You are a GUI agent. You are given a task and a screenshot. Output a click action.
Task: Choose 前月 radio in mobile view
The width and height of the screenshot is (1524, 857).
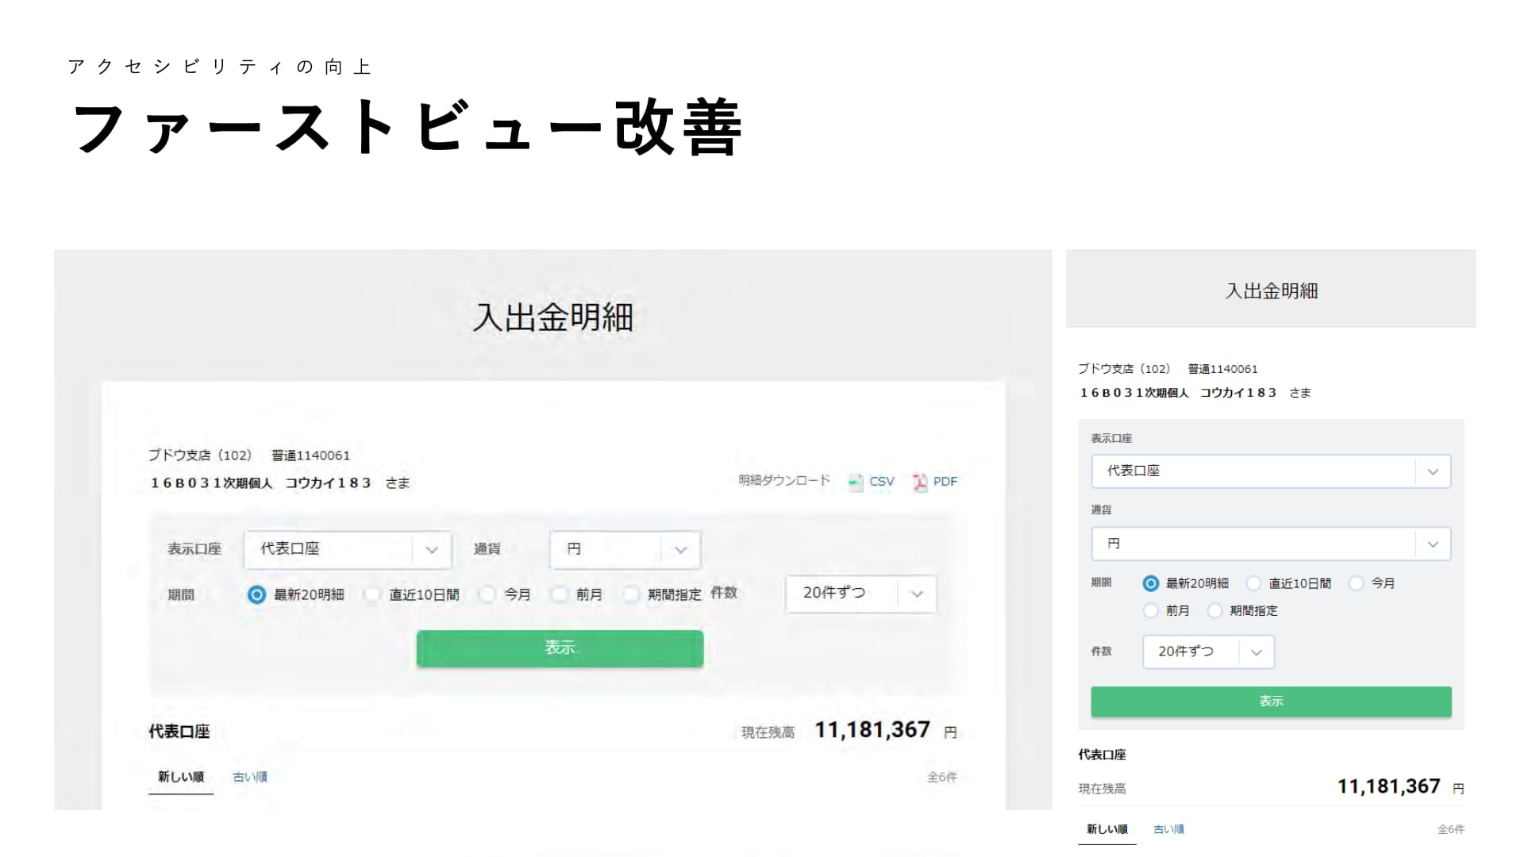click(x=1150, y=610)
